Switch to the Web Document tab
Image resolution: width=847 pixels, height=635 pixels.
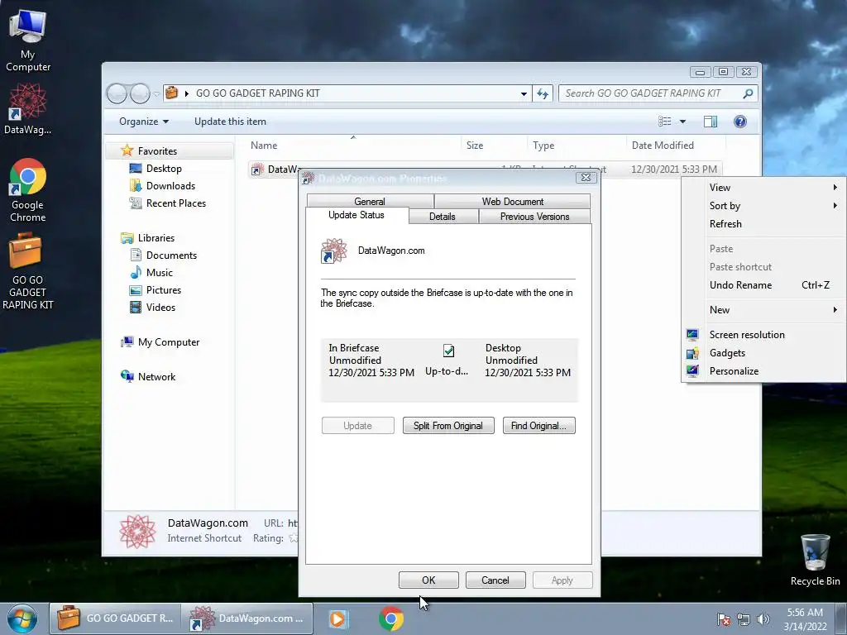tap(512, 201)
